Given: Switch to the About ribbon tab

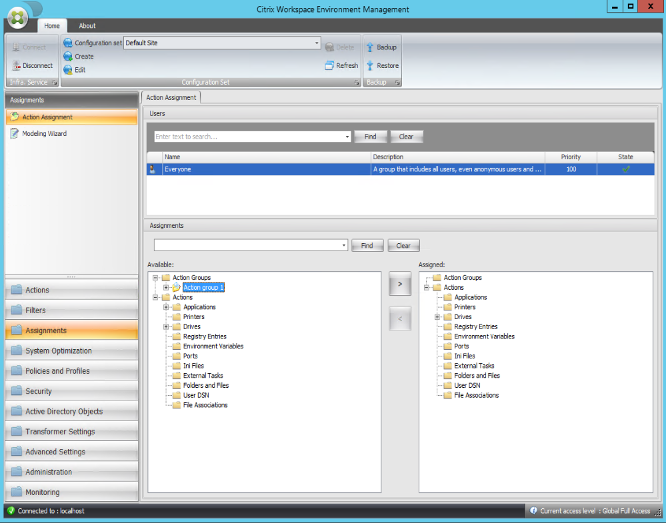Looking at the screenshot, I should 87,26.
